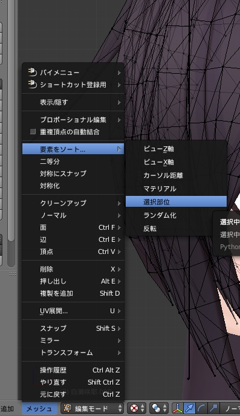
Task: Click 元に戻す undo entry
Action: click(73, 394)
